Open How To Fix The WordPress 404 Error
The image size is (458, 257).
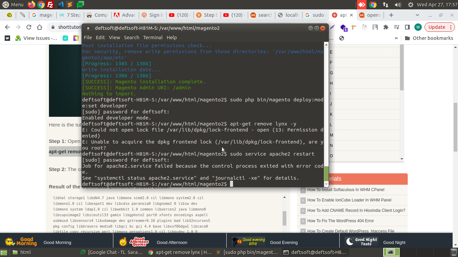click(x=340, y=221)
